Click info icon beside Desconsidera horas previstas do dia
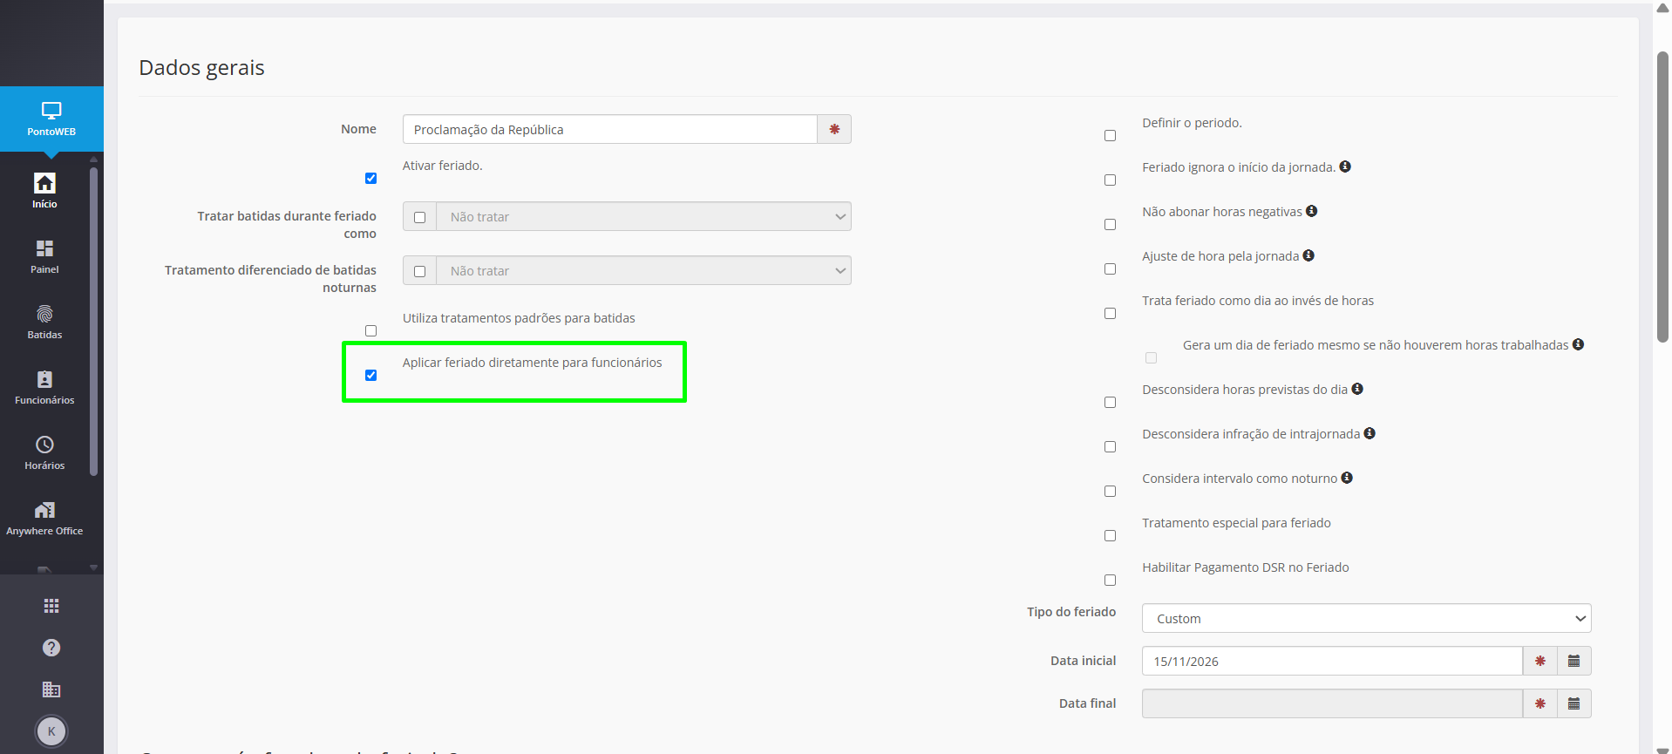 click(1357, 389)
